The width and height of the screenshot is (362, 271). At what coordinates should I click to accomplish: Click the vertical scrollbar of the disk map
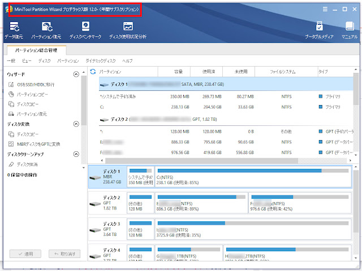(356, 201)
